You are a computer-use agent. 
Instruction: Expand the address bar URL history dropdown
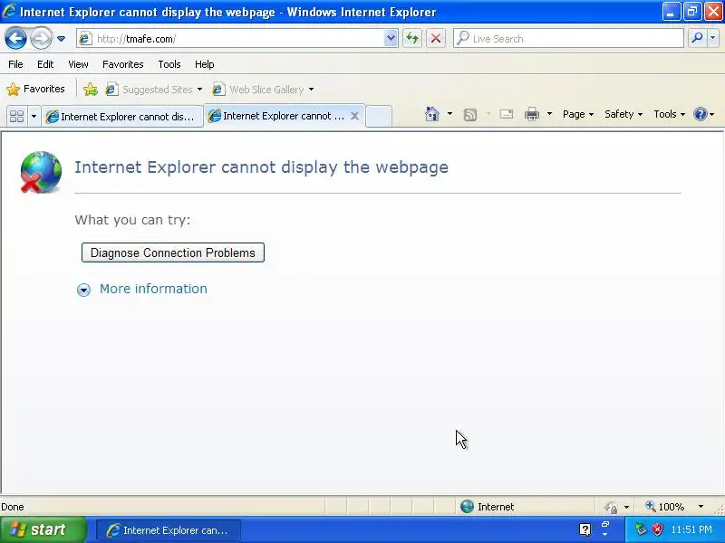click(x=391, y=39)
